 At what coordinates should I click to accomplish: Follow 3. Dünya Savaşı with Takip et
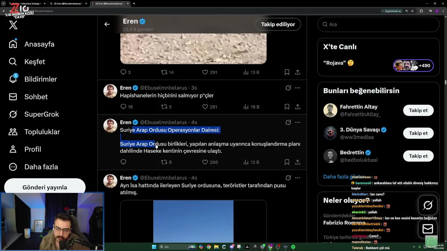[x=418, y=133]
